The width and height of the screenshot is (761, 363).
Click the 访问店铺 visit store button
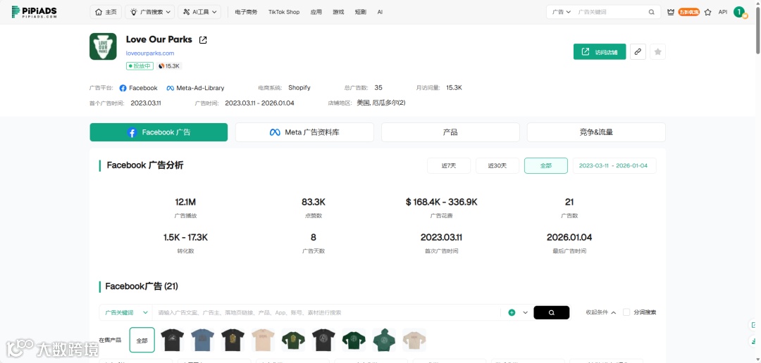tap(600, 52)
